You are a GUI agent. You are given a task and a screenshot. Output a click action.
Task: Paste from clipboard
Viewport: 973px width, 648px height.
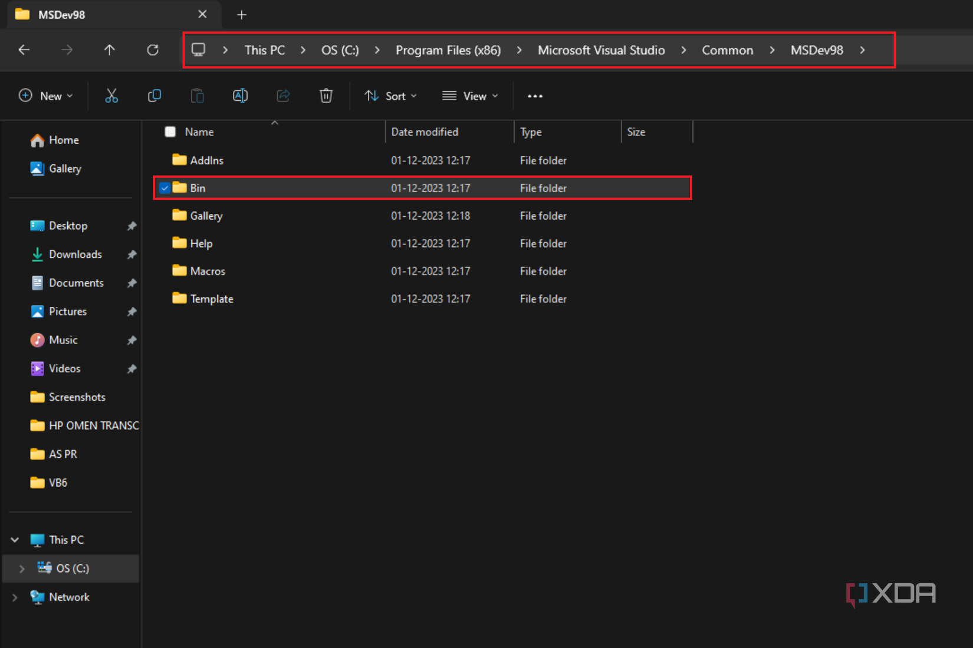pyautogui.click(x=197, y=95)
